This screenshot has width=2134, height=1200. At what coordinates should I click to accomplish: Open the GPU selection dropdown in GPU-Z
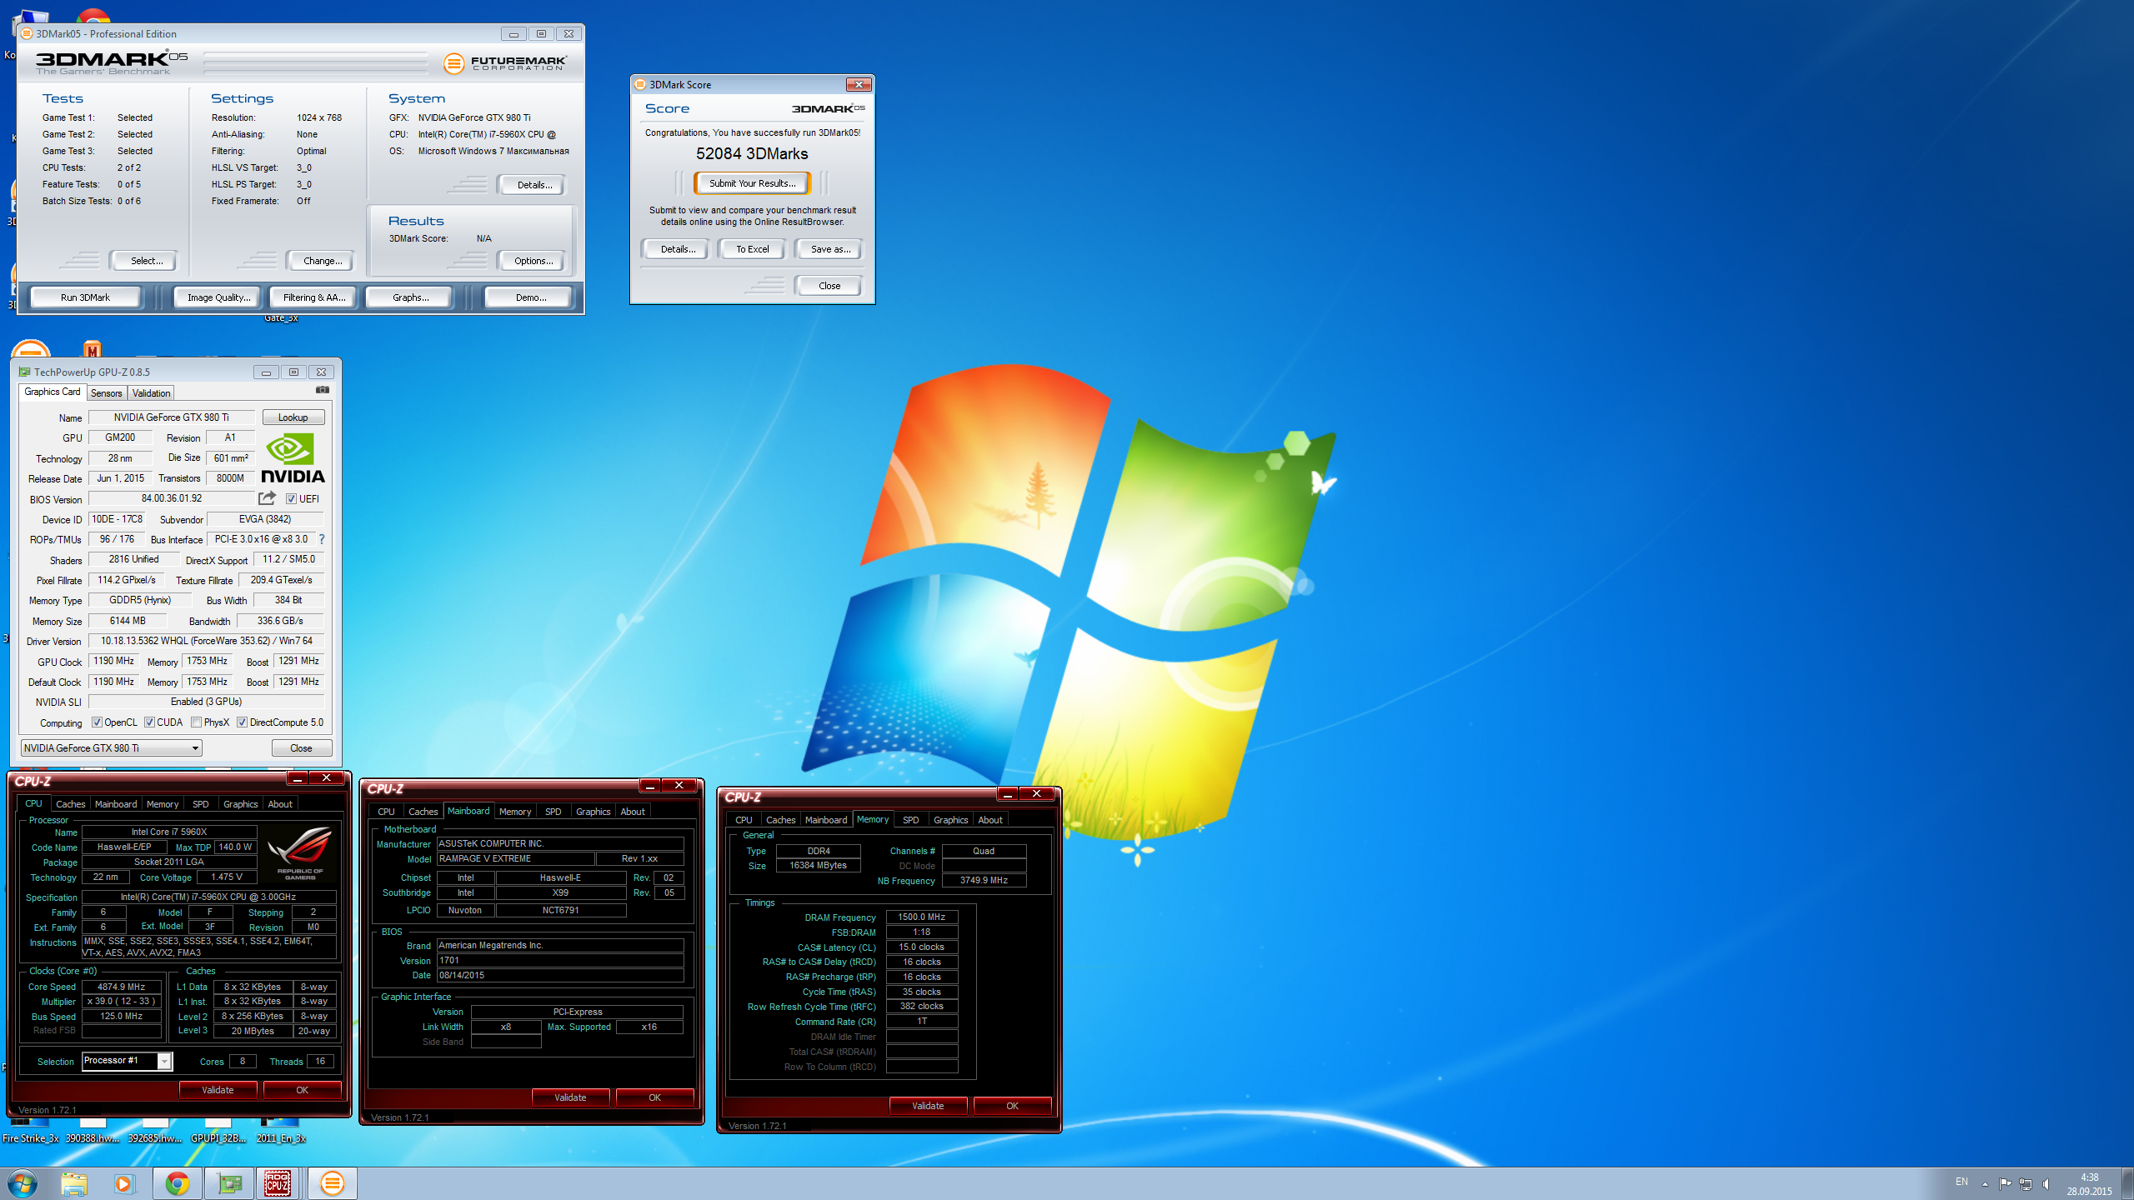click(111, 747)
